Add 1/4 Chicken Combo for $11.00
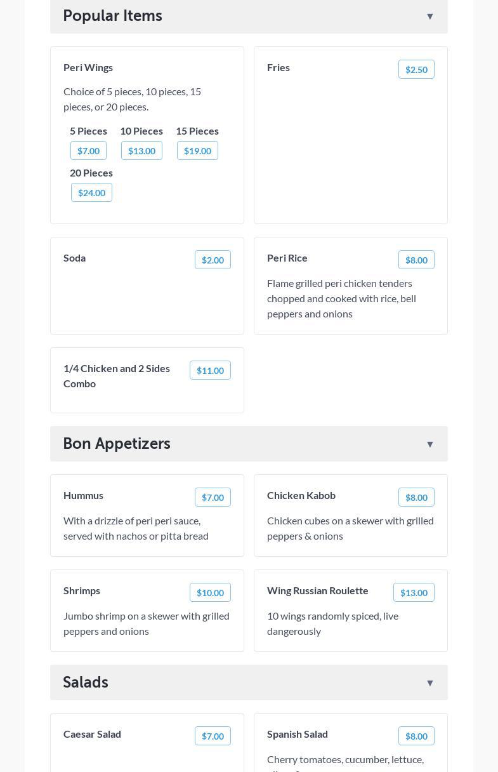This screenshot has width=498, height=772. click(210, 371)
